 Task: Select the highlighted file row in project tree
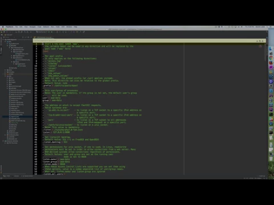pyautogui.click(x=18, y=117)
